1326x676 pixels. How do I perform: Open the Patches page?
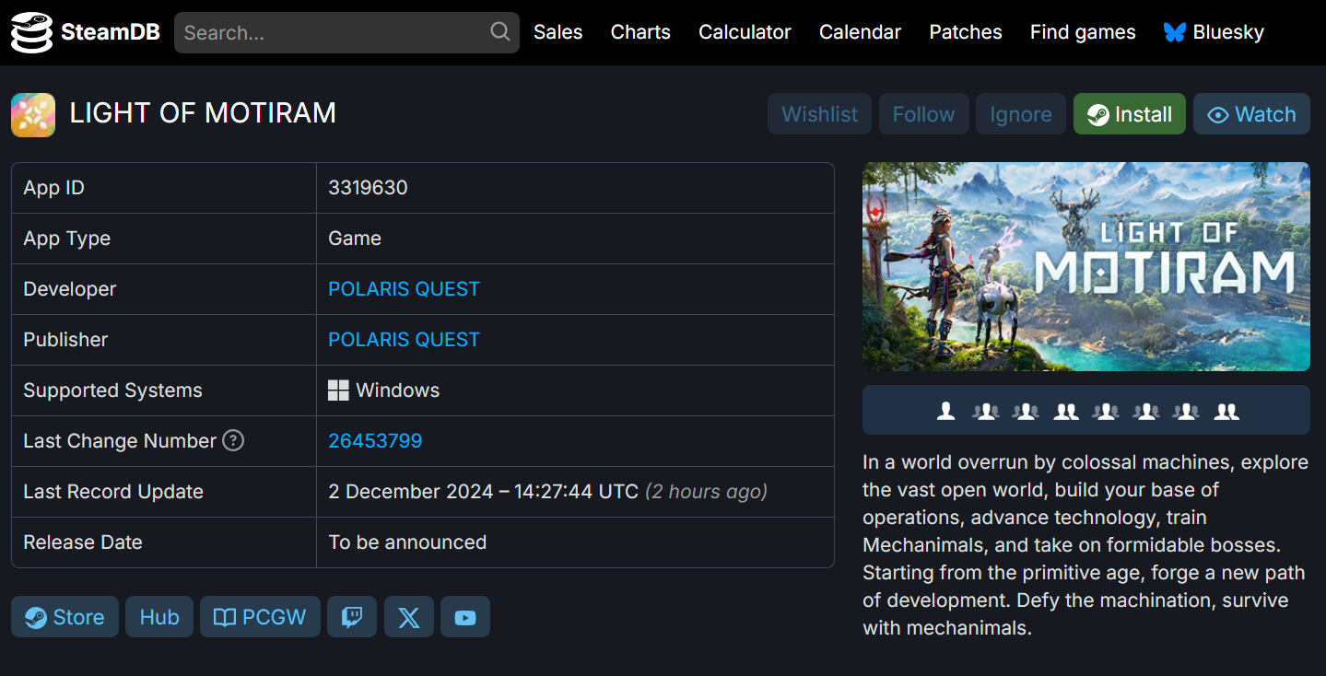pyautogui.click(x=966, y=32)
